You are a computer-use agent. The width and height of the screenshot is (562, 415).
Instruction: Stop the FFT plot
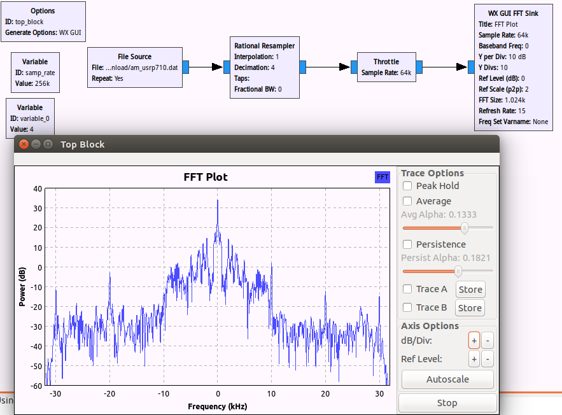click(x=447, y=403)
